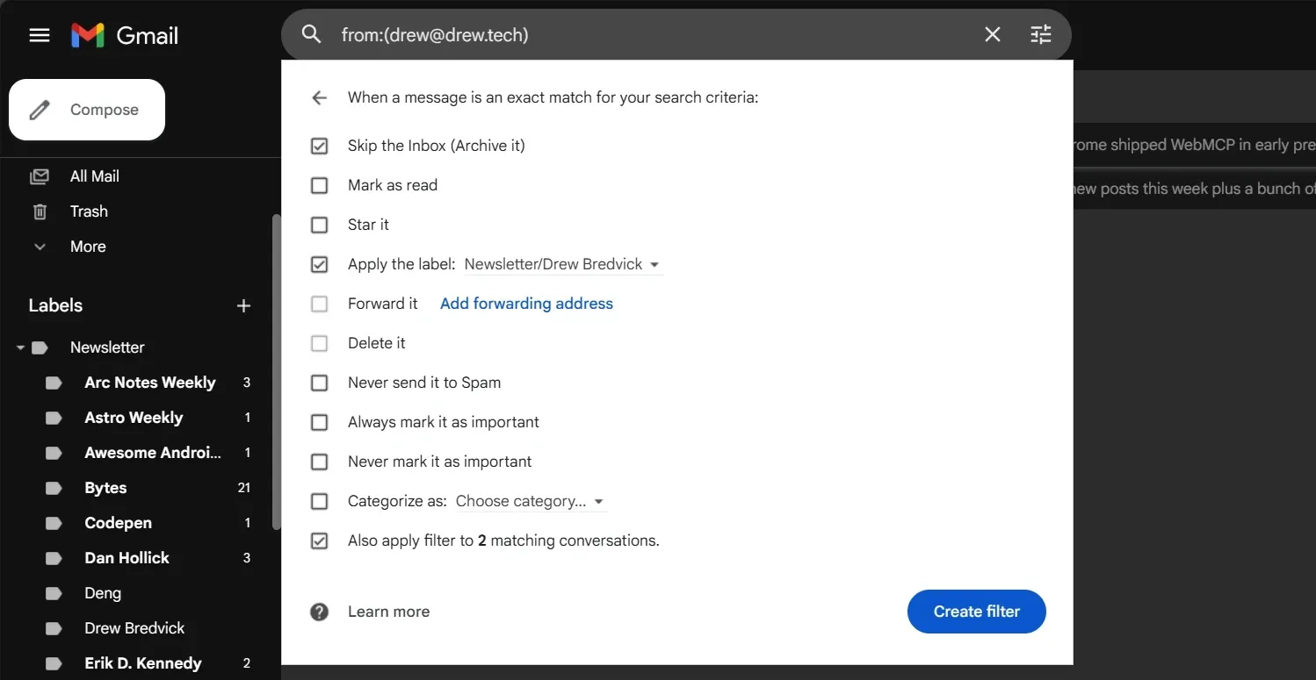Image resolution: width=1316 pixels, height=680 pixels.
Task: Open the main menu hamburger icon
Action: pyautogui.click(x=40, y=35)
